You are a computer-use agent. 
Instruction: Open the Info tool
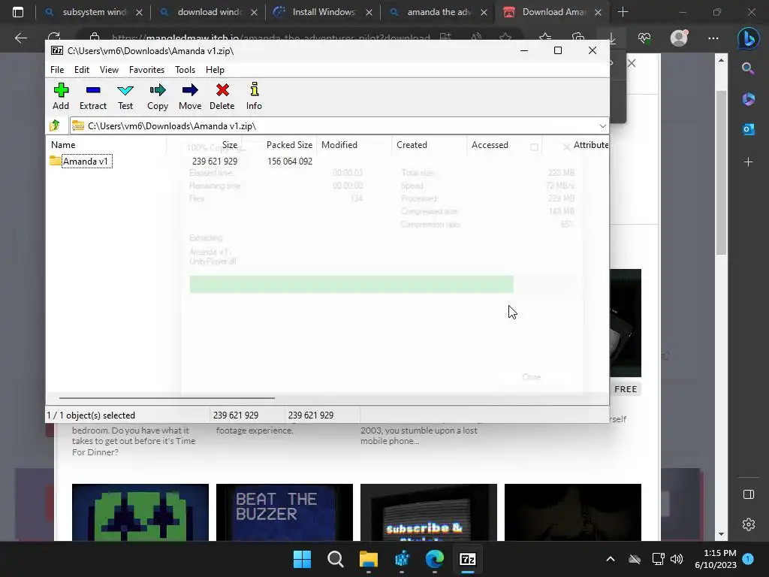[x=254, y=96]
